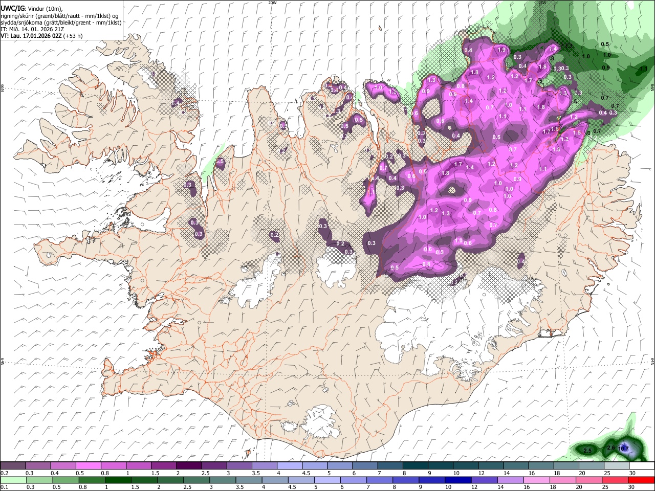Click the 'UWC/IG: Vindur (10m),' title line
Screen dimensions: 655x491
32,9
